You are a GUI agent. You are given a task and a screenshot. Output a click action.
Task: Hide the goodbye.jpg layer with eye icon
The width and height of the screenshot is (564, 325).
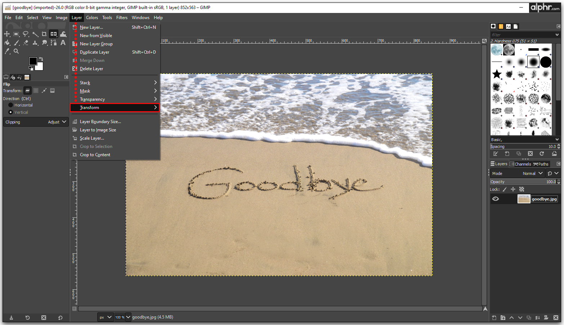[496, 199]
